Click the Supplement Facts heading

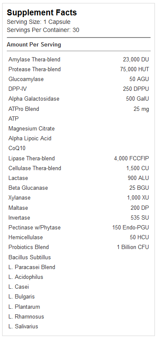(x=42, y=13)
